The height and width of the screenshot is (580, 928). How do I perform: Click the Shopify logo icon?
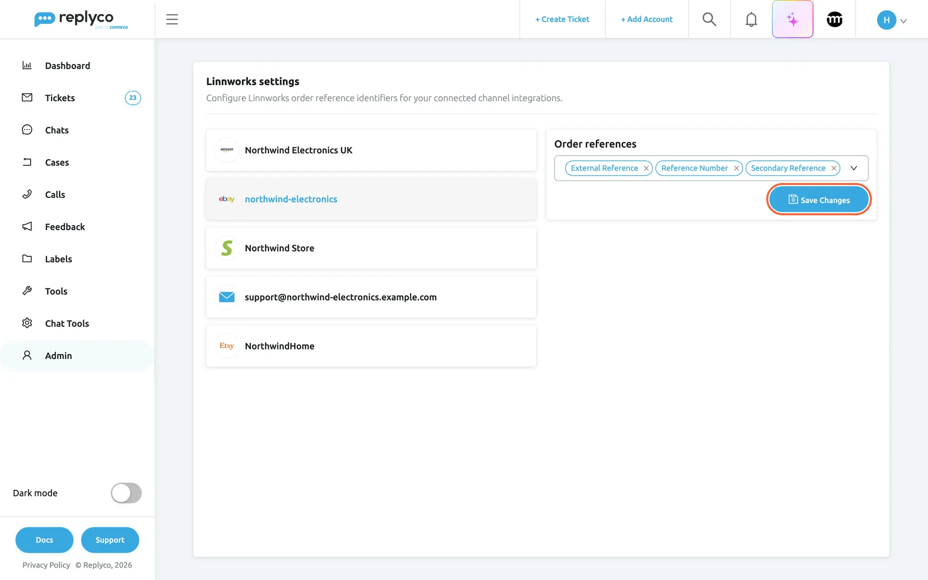(x=227, y=248)
